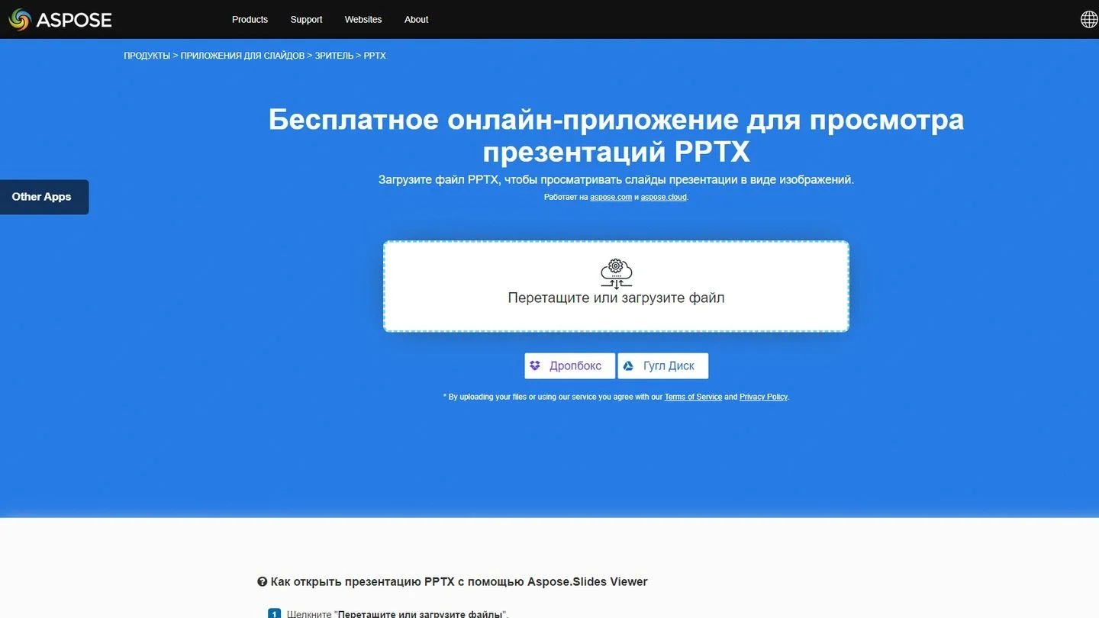Image resolution: width=1099 pixels, height=618 pixels.
Task: Open the Products menu
Action: 250,19
